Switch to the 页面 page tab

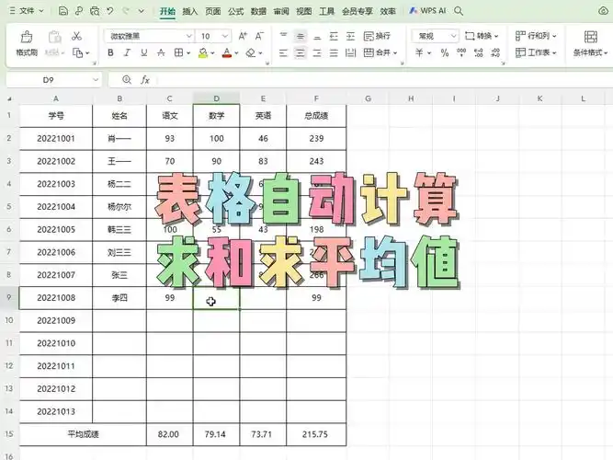pos(212,11)
